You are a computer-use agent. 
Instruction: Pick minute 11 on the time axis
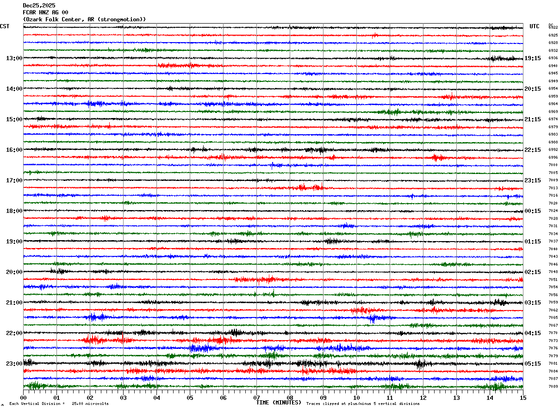(x=390, y=398)
